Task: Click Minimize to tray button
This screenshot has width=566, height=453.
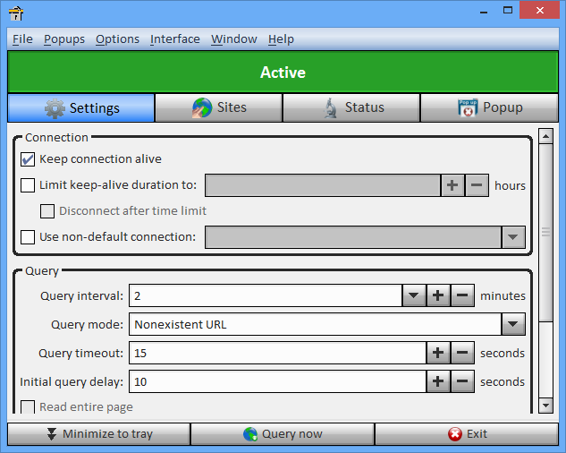Action: [98, 434]
